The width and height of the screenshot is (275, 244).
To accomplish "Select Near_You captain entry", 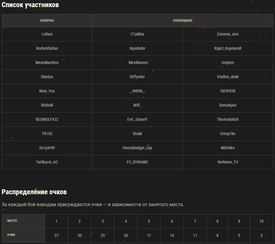I will pos(47,91).
